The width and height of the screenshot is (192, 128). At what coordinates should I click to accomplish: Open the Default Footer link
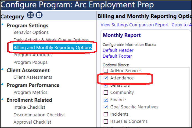pyautogui.click(x=117, y=56)
